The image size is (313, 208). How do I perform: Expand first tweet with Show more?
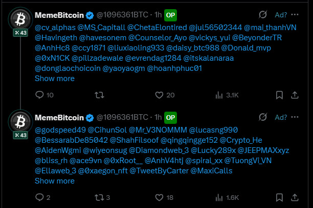(x=55, y=79)
